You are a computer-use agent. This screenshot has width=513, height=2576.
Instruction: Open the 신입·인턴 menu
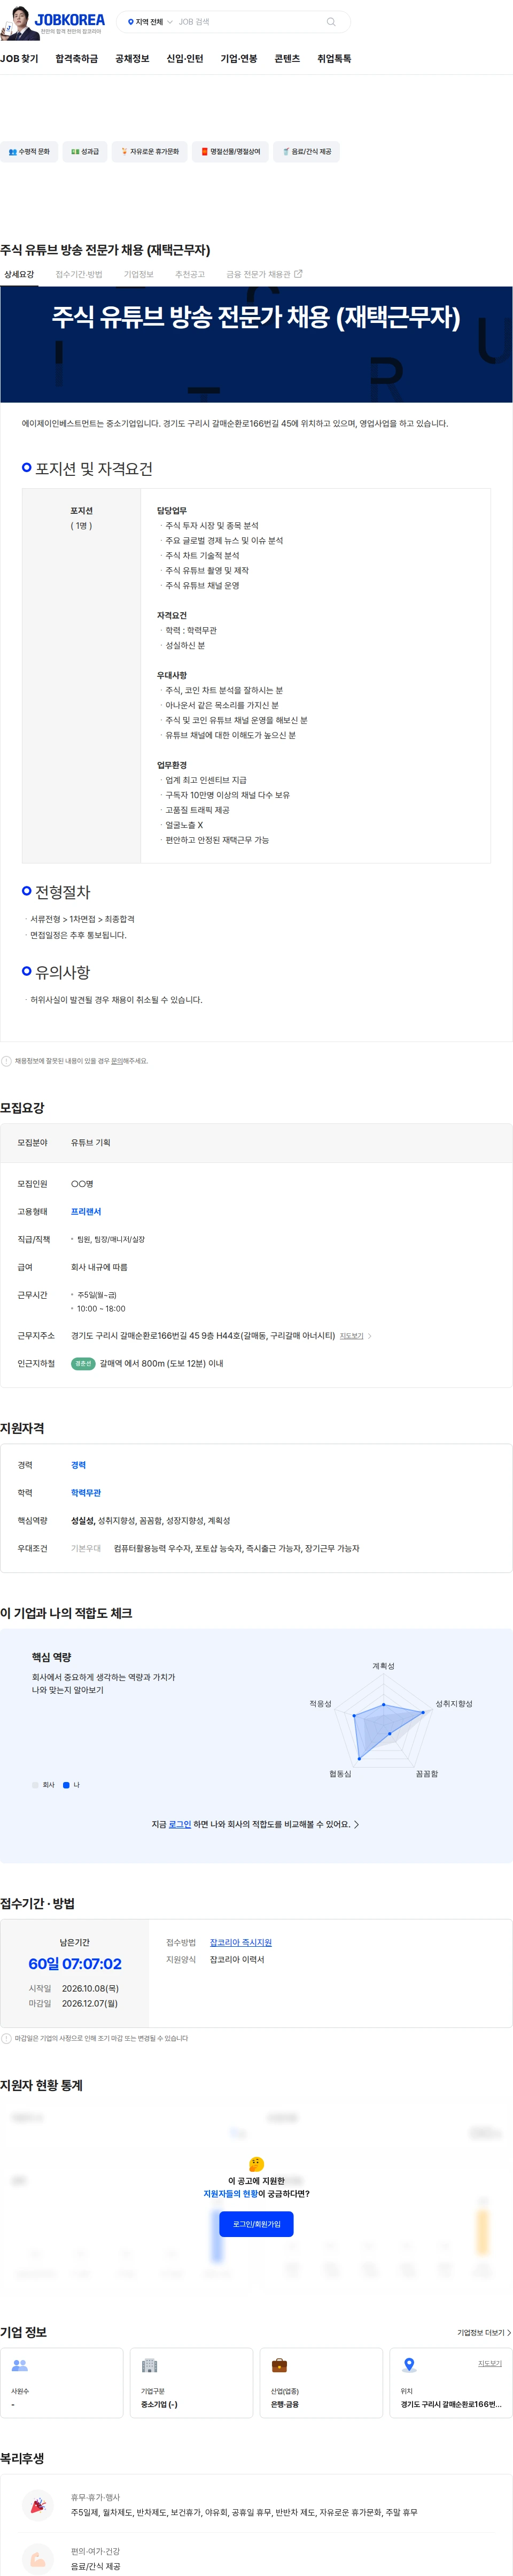(x=185, y=59)
